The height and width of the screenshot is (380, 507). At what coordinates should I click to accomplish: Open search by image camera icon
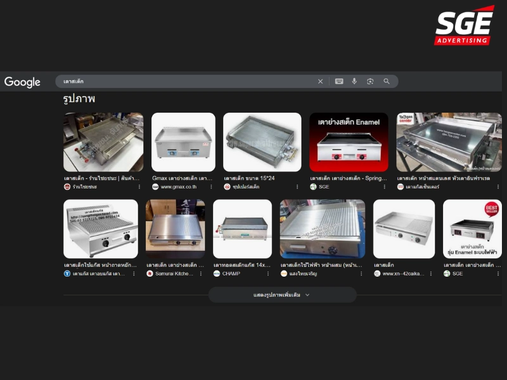pyautogui.click(x=370, y=82)
